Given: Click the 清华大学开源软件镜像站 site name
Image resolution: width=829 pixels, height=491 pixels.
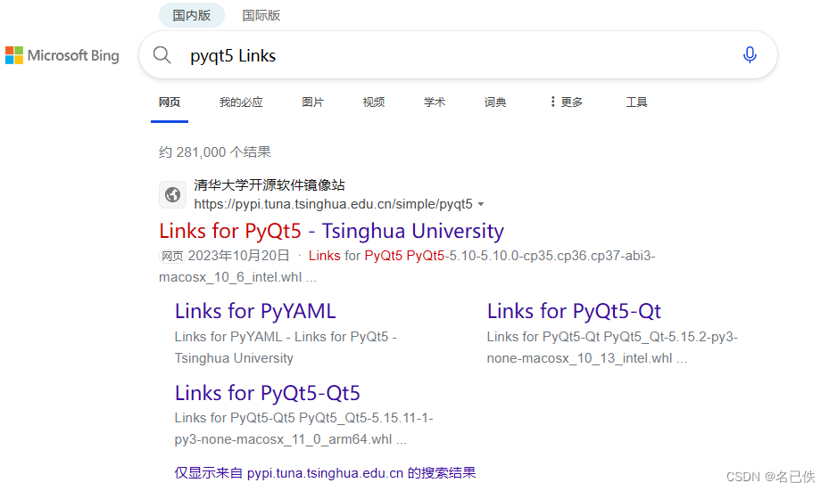Looking at the screenshot, I should coord(269,185).
